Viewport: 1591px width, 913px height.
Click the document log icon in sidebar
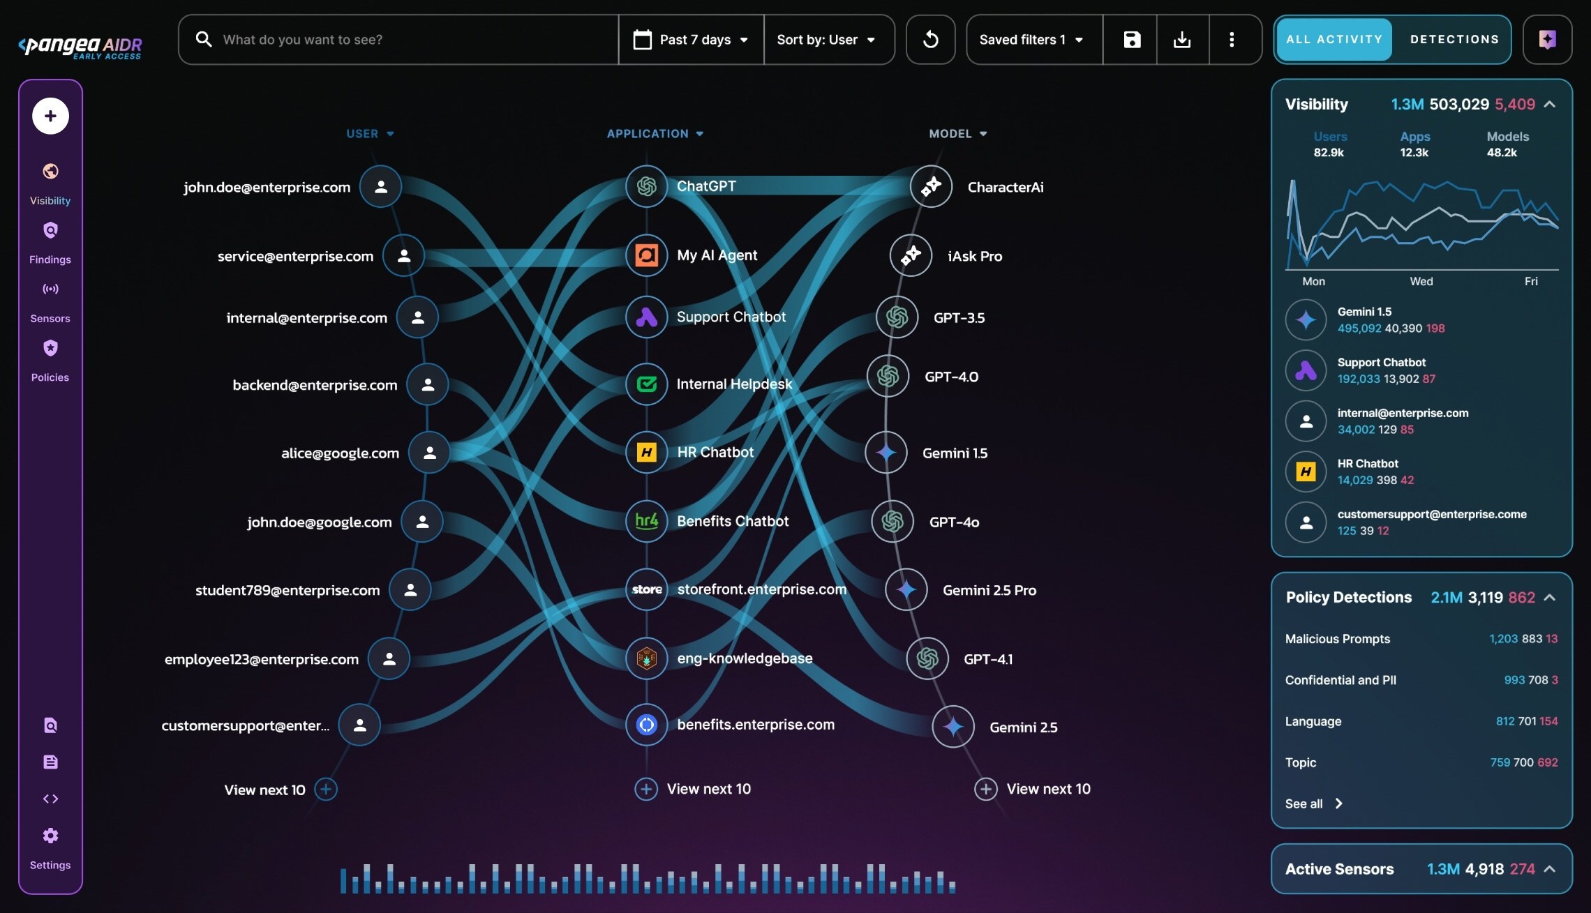[x=50, y=762]
